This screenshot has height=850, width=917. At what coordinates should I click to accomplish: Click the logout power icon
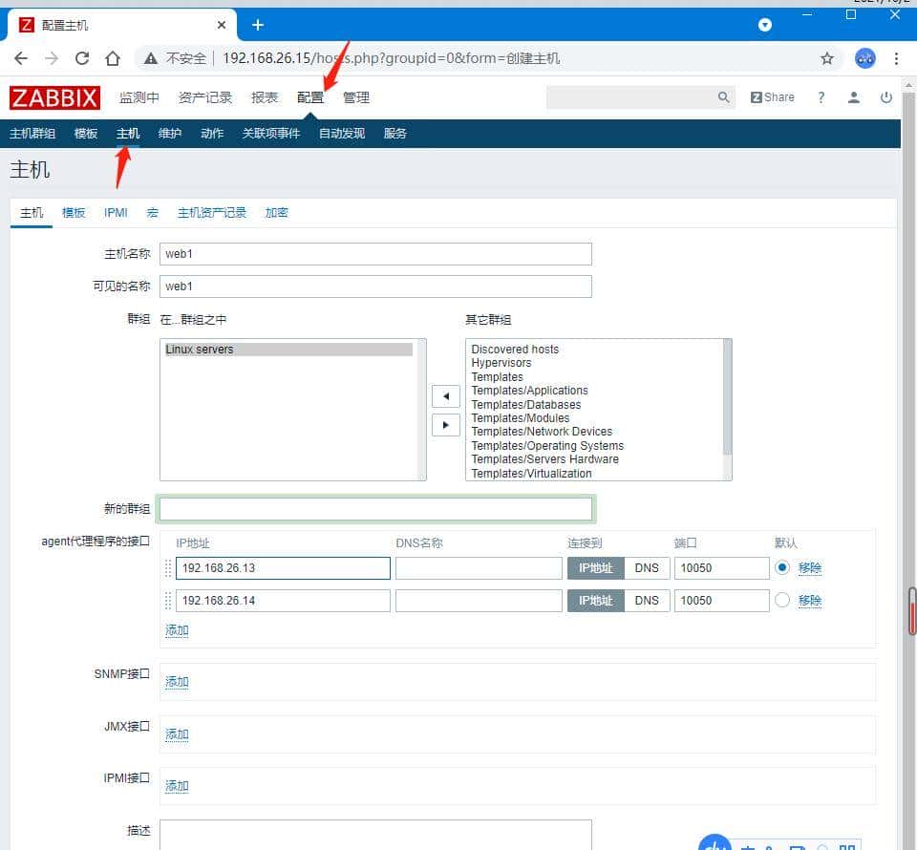pos(885,96)
